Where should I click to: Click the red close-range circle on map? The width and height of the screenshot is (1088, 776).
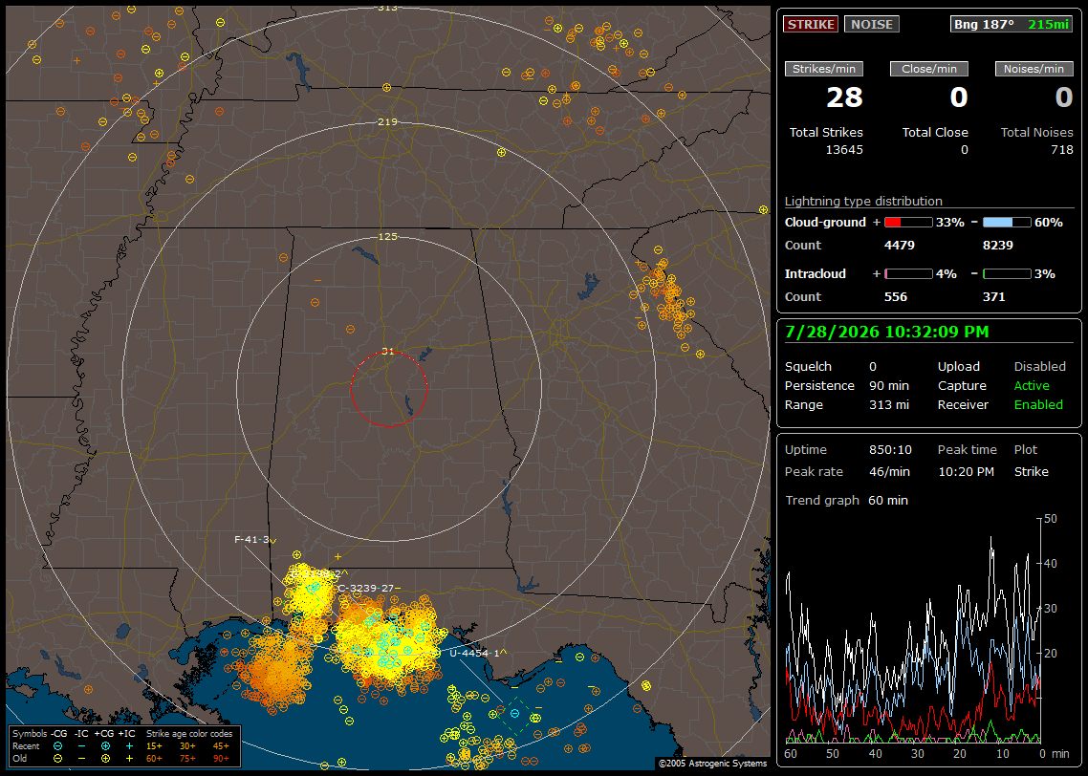[388, 389]
